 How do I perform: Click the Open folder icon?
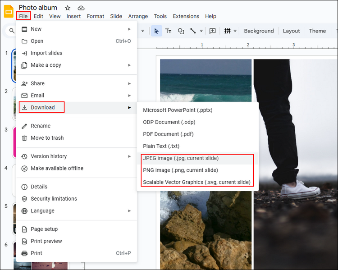click(24, 41)
